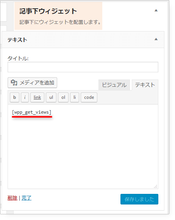
Task: Click the 記事下ウィジェット heading
Action: 48,11
